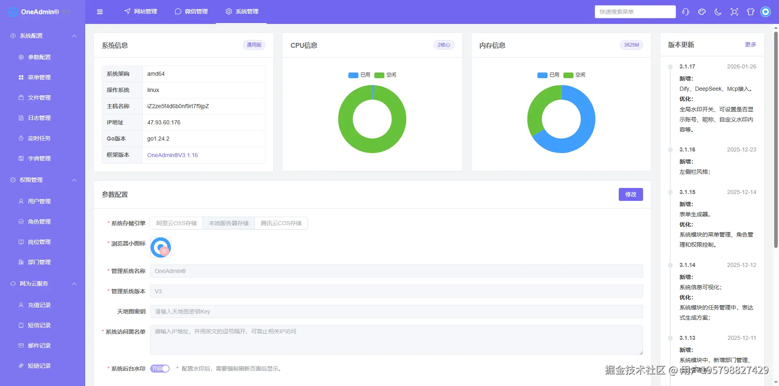Open the 网站管理 menu

[x=140, y=11]
